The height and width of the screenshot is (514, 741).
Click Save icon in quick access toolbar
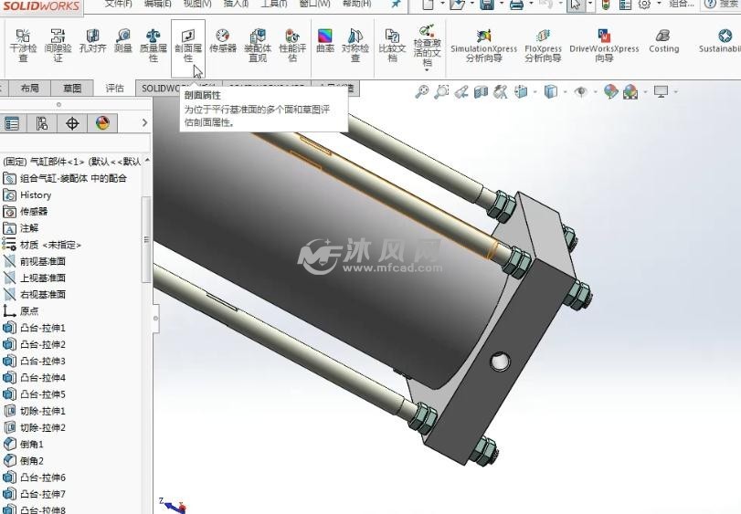[487, 5]
